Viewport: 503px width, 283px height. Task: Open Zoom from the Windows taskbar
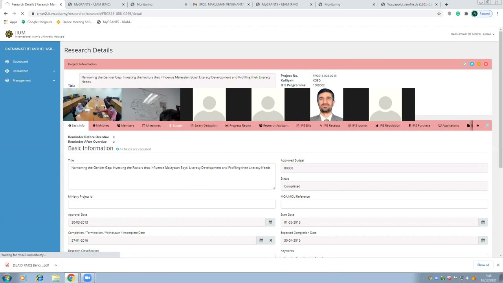point(87,278)
